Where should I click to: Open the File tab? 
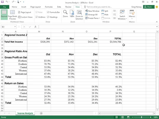pos(4,7)
